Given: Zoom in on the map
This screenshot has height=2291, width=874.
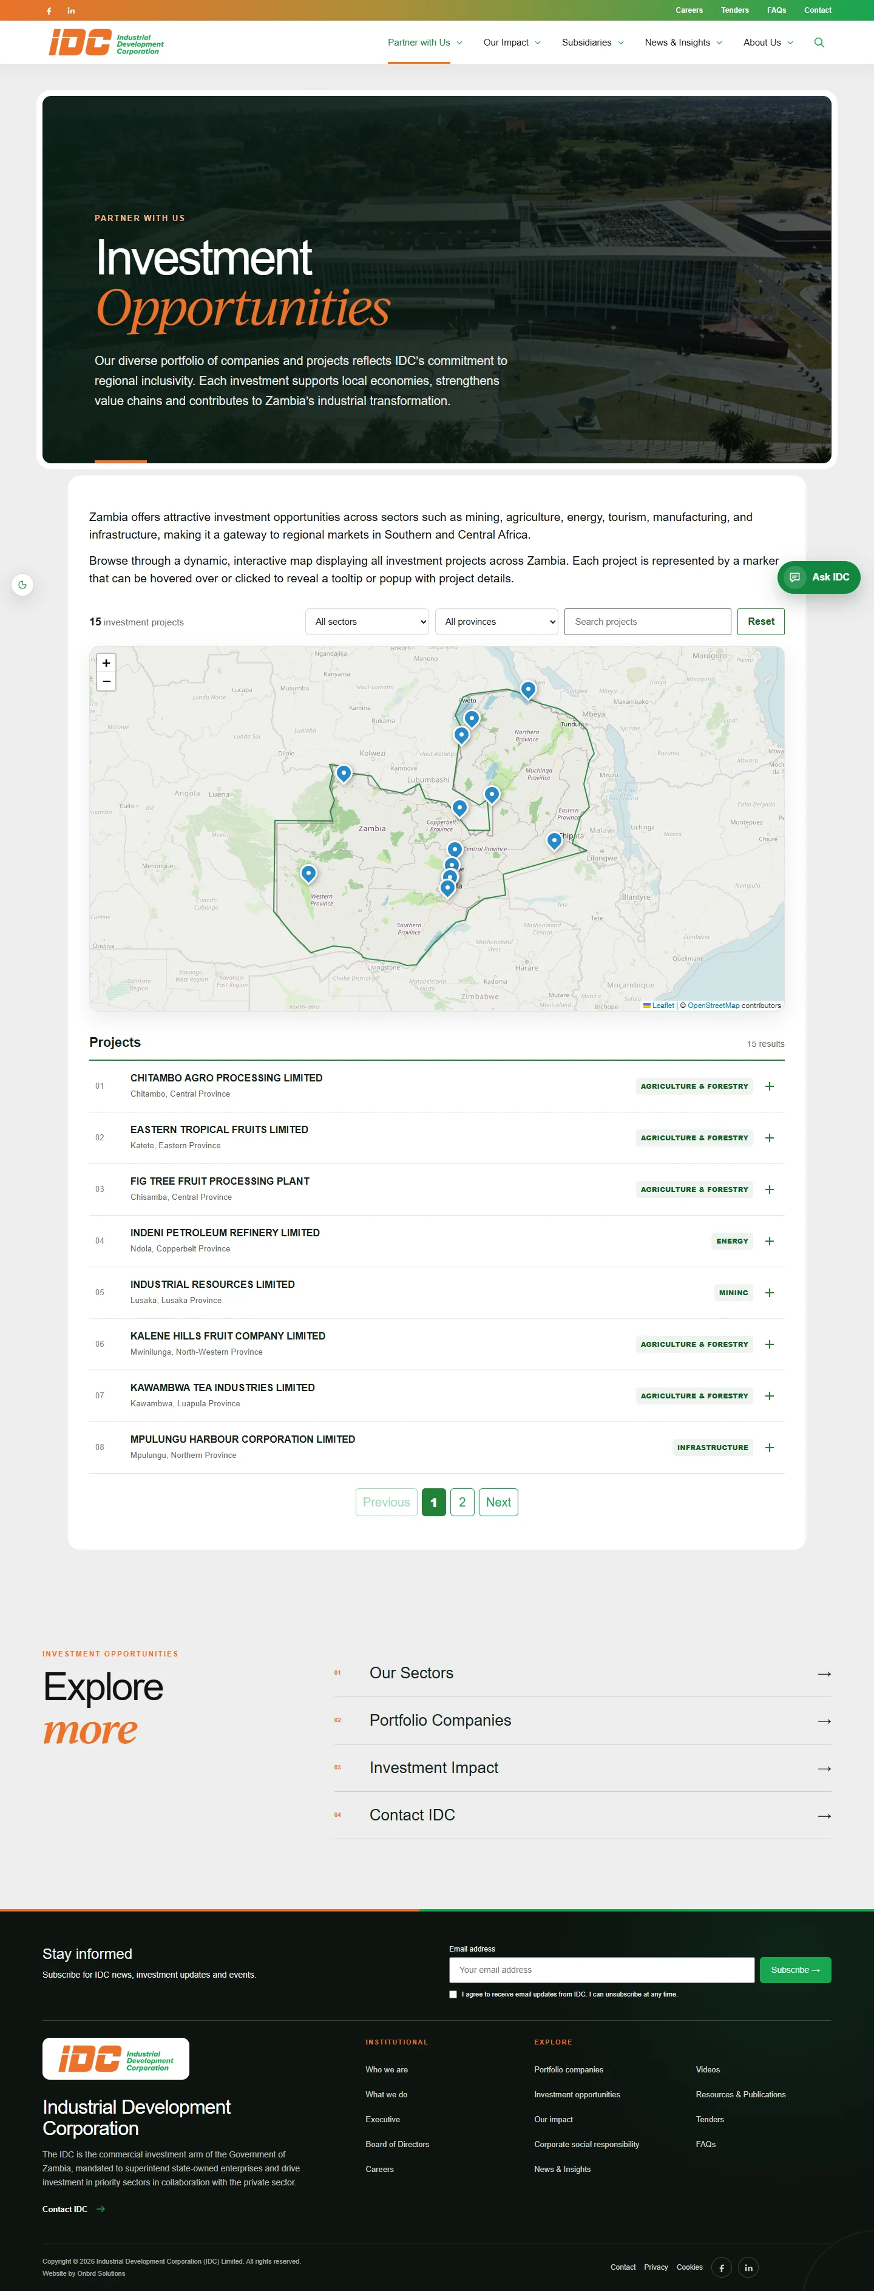Looking at the screenshot, I should coord(107,662).
